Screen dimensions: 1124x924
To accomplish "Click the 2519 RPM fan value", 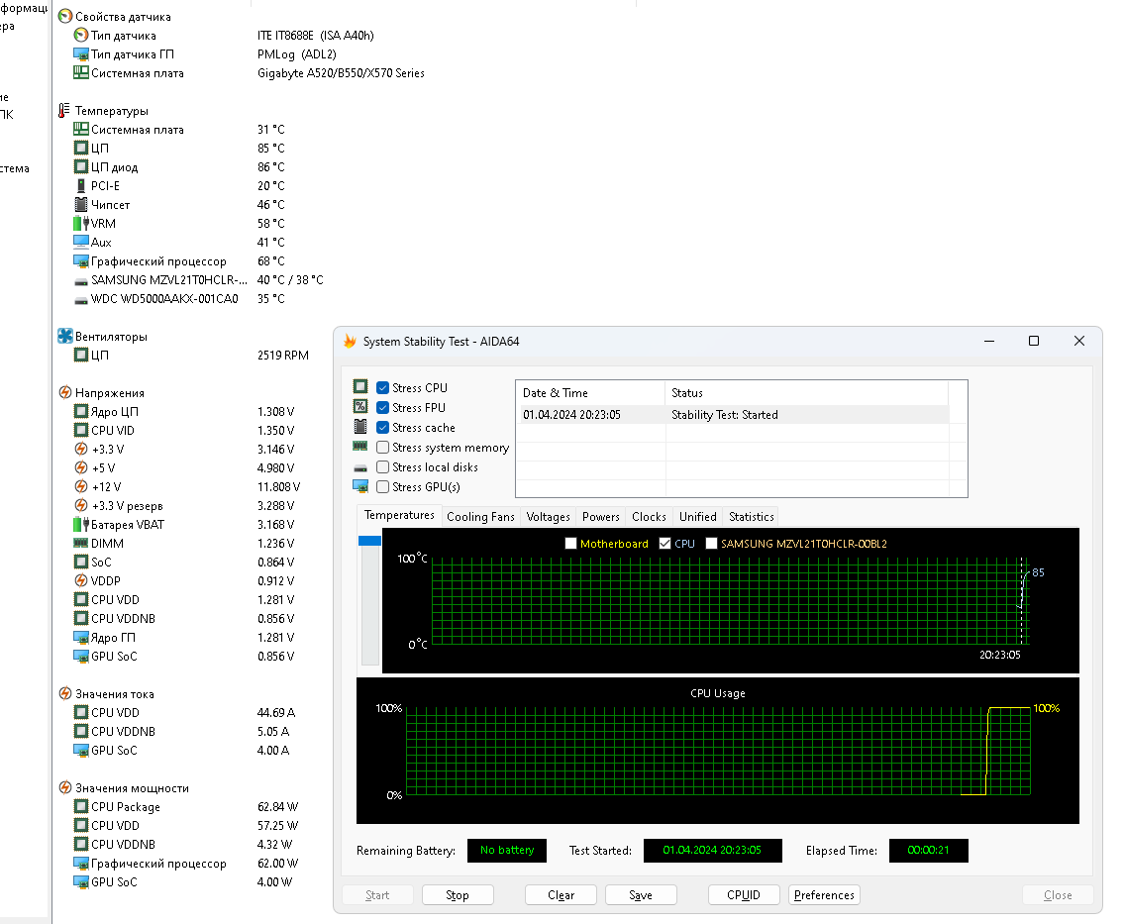I will 283,355.
